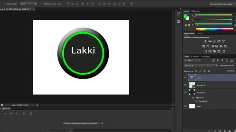Open the History panel icon

point(178,14)
